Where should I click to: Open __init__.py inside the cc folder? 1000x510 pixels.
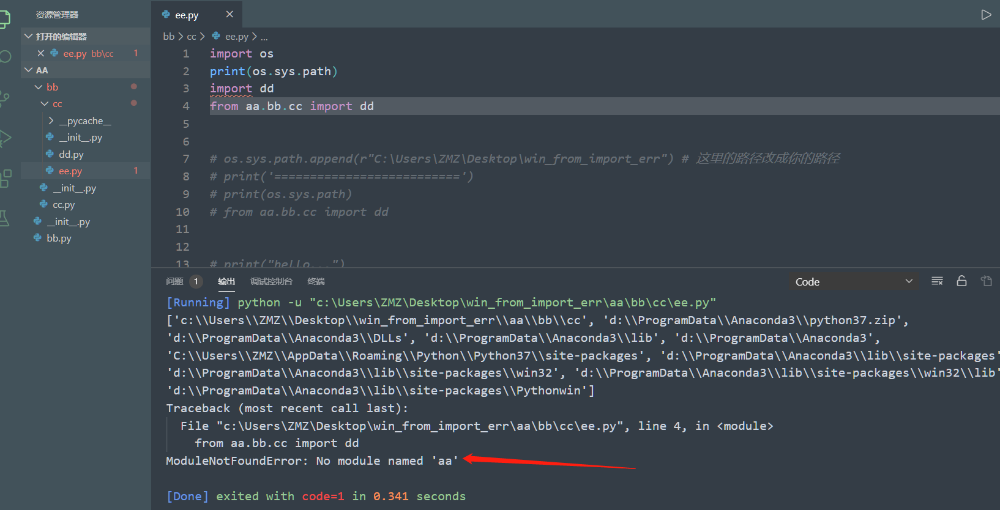pyautogui.click(x=85, y=138)
